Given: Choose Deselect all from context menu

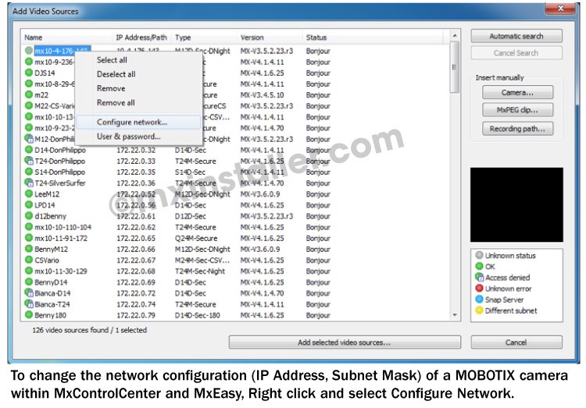Looking at the screenshot, I should click(x=138, y=74).
